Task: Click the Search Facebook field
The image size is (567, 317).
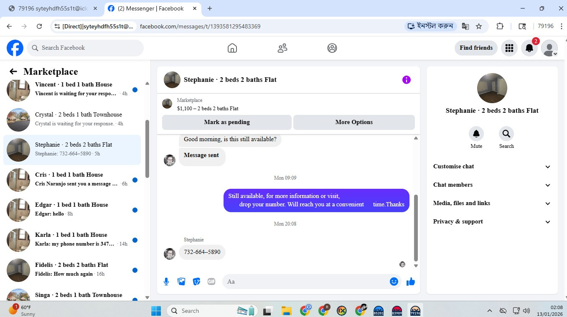Action: [85, 48]
